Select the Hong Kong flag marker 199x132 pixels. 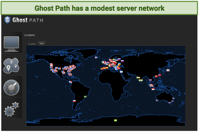(156, 76)
